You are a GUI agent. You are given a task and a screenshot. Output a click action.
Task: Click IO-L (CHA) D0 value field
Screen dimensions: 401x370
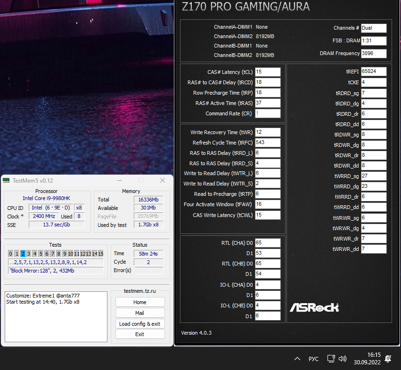click(x=268, y=285)
